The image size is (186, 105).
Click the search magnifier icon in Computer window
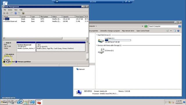[x=180, y=26]
